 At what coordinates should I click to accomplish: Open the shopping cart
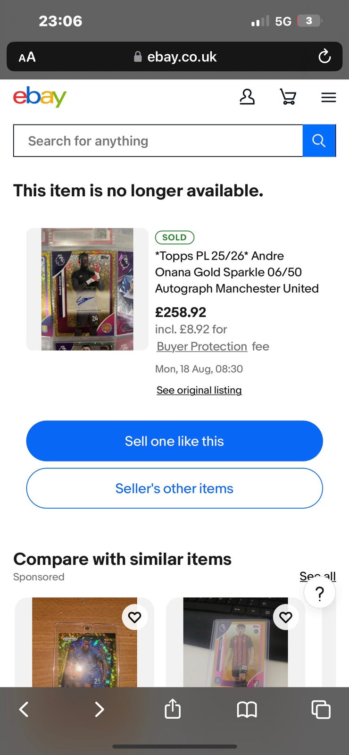click(288, 97)
